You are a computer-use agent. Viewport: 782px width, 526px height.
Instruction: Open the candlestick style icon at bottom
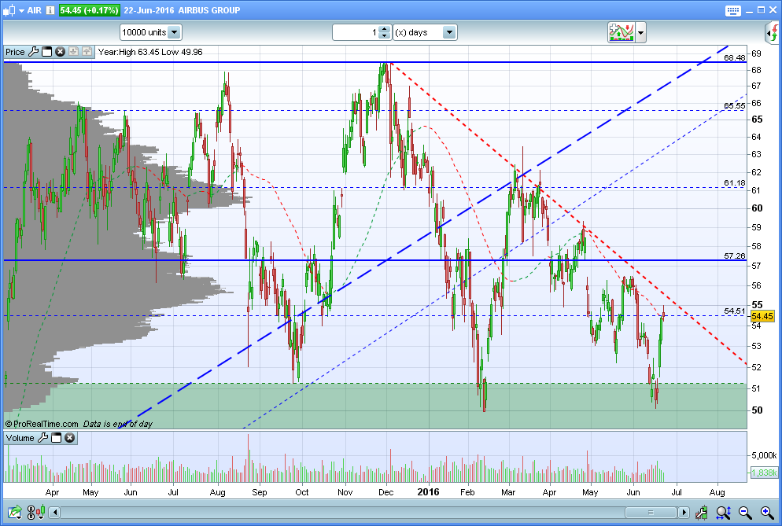pyautogui.click(x=40, y=512)
